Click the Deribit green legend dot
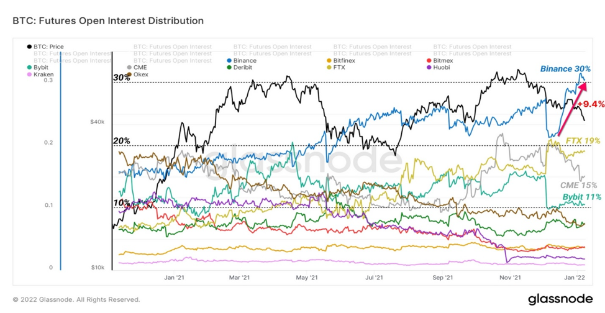The width and height of the screenshot is (605, 313). click(x=229, y=68)
